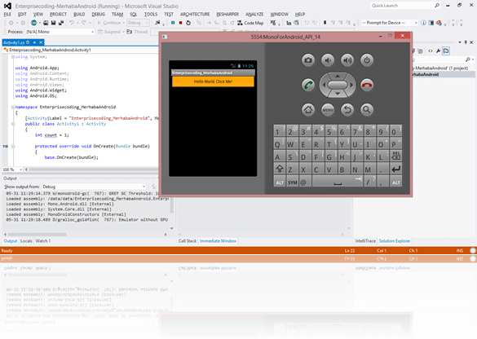Screen dimensions: 477x339
Task: Click the emulator camera button
Action: pyautogui.click(x=308, y=60)
